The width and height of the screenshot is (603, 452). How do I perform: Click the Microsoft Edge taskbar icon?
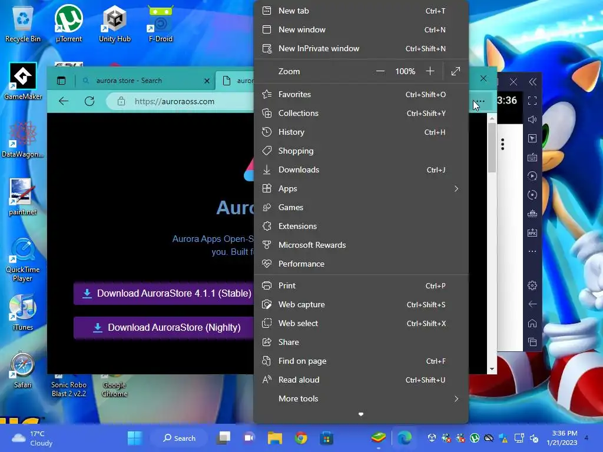tap(404, 438)
